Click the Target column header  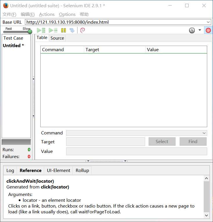[x=115, y=50]
